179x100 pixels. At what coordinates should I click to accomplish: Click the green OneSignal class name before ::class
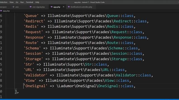point(108,86)
